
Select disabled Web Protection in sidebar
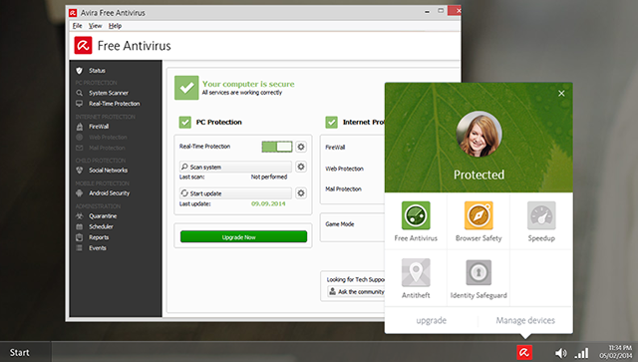(108, 138)
